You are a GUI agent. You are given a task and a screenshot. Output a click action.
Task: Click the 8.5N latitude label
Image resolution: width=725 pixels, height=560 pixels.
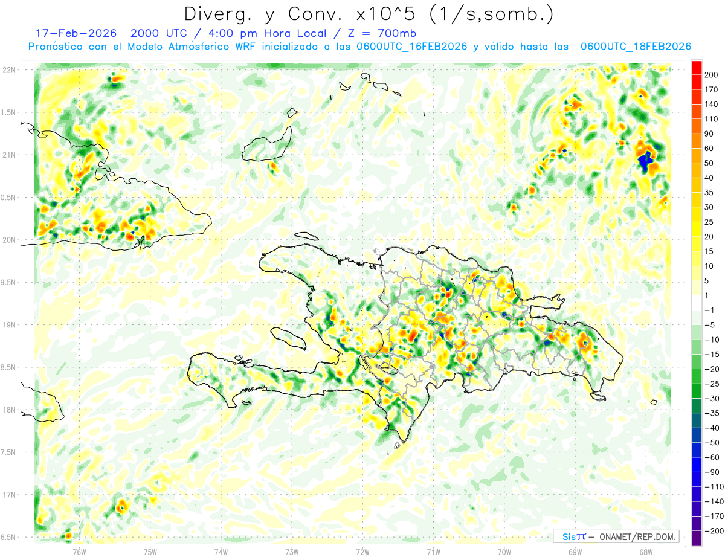[9, 367]
